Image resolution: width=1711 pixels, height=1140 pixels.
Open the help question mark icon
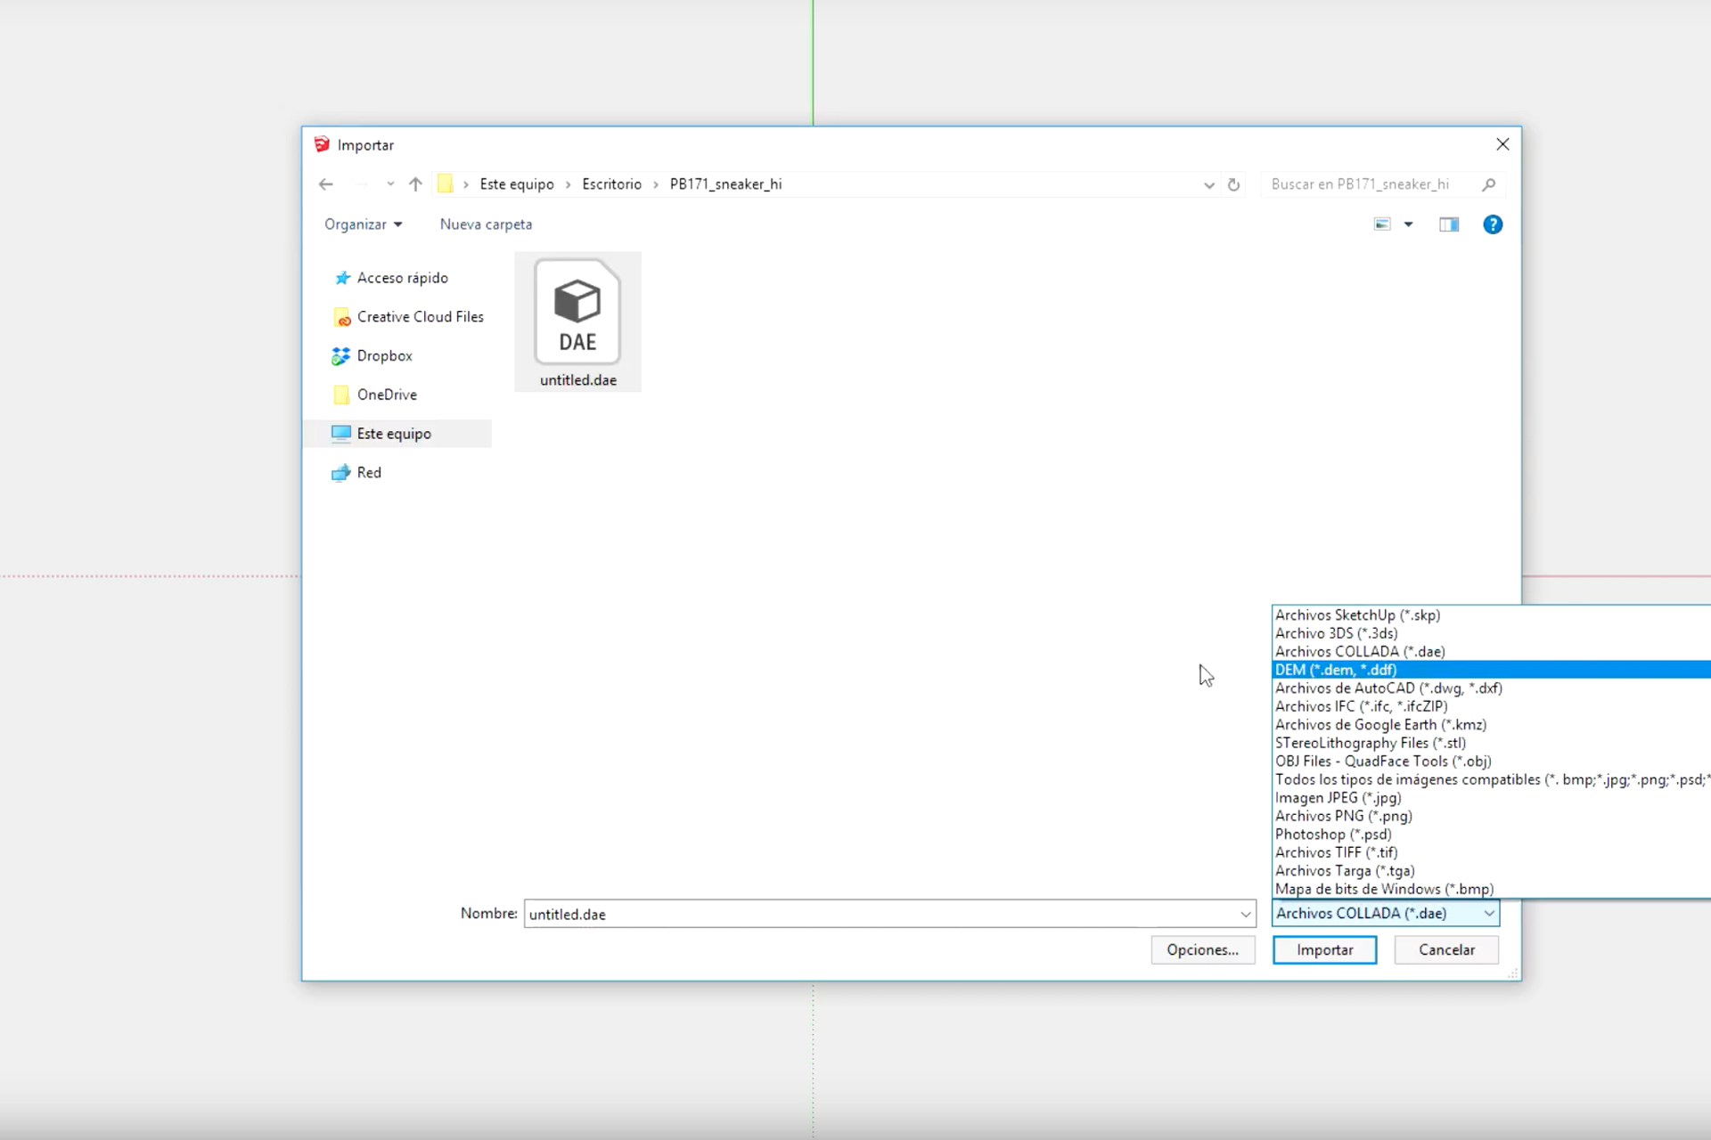click(x=1493, y=224)
